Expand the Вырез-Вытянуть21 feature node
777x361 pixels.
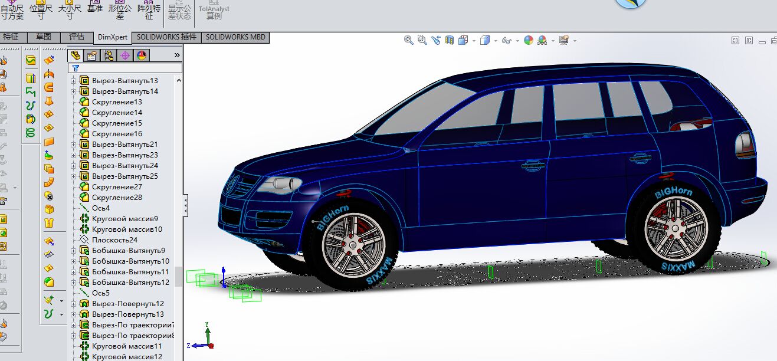pos(74,145)
